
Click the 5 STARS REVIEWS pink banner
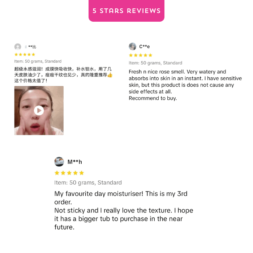coord(126,10)
